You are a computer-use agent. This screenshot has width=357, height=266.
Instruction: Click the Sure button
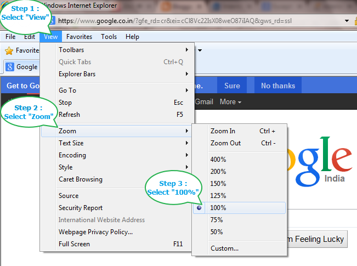(x=232, y=85)
